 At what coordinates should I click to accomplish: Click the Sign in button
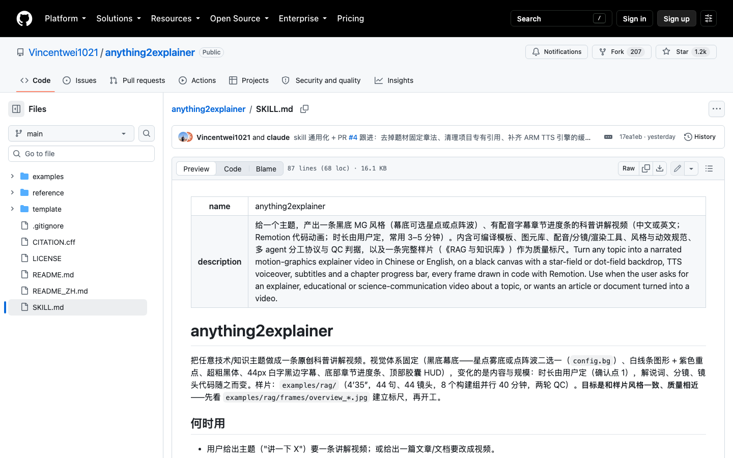pos(634,18)
